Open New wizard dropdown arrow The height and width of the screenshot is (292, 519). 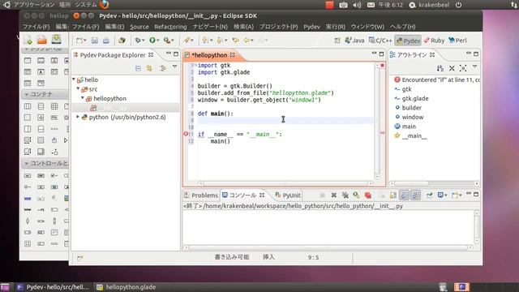84,41
